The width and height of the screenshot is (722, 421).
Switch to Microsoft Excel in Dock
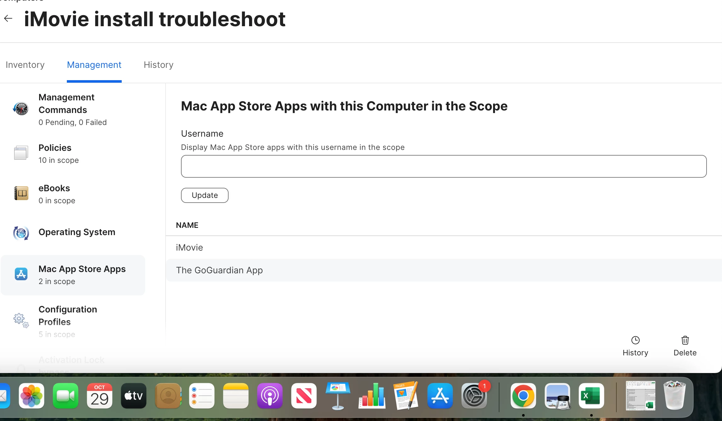click(591, 396)
